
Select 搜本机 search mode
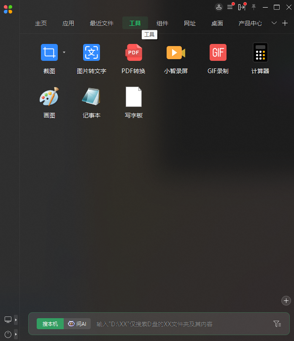50,324
